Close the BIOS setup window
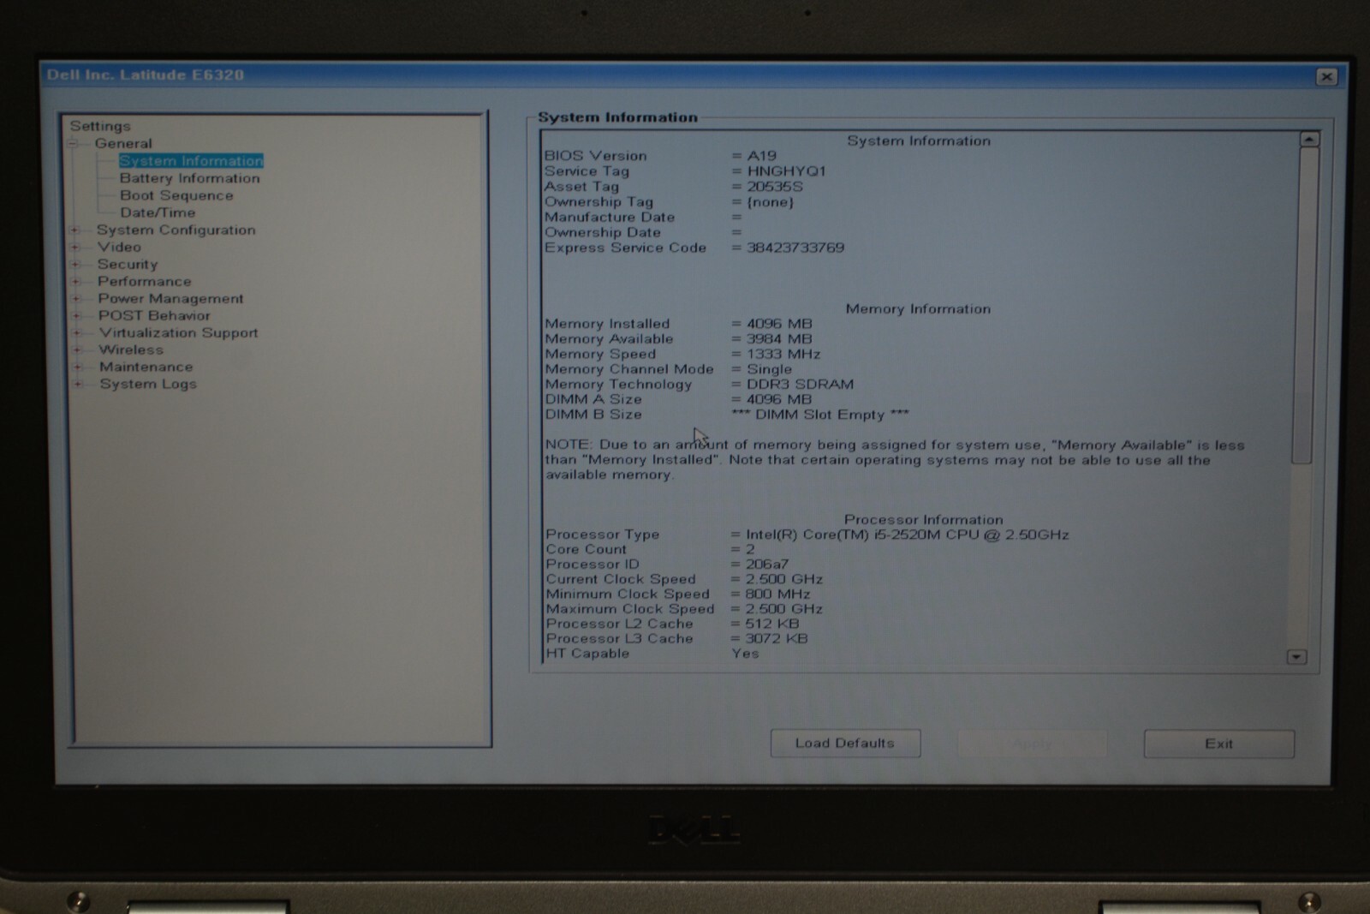 click(1326, 76)
